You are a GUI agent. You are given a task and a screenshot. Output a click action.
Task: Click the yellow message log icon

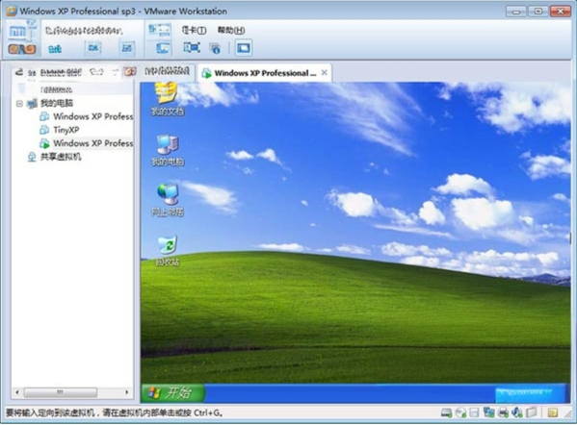[x=552, y=413]
